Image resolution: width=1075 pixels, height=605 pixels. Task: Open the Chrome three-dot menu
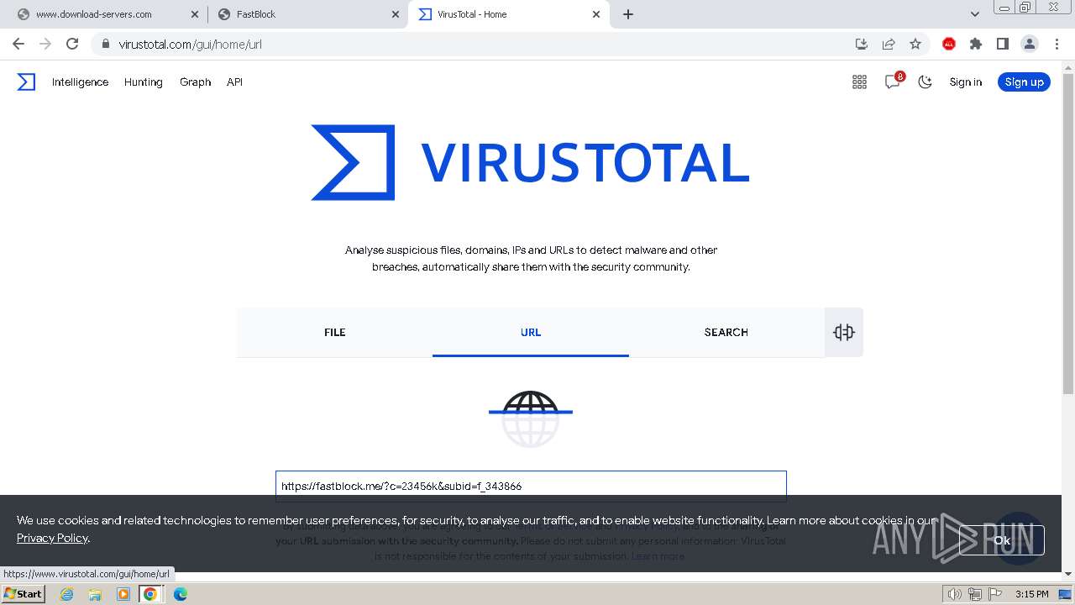pos(1056,44)
